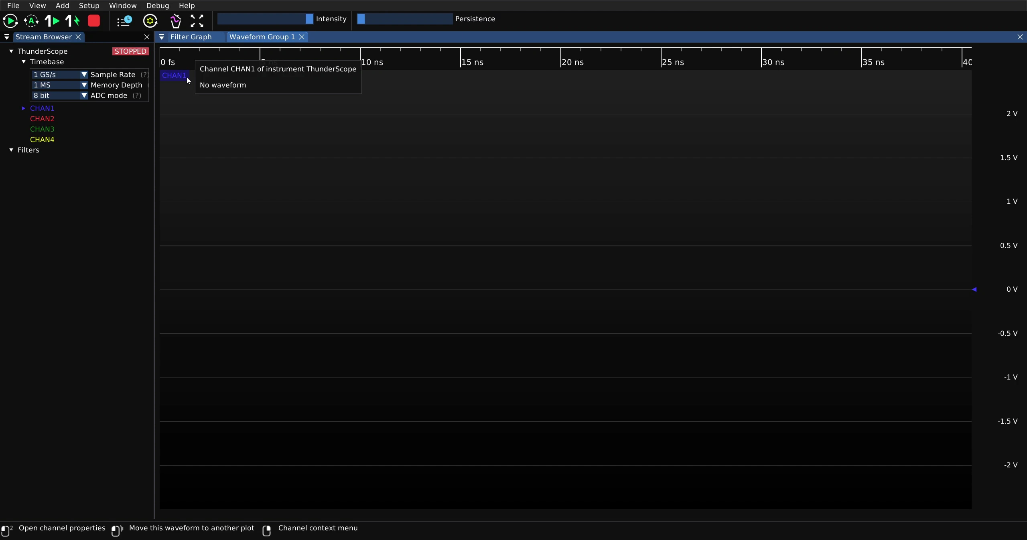
Task: Open the 8 bit ADC mode dropdown
Action: tap(60, 95)
